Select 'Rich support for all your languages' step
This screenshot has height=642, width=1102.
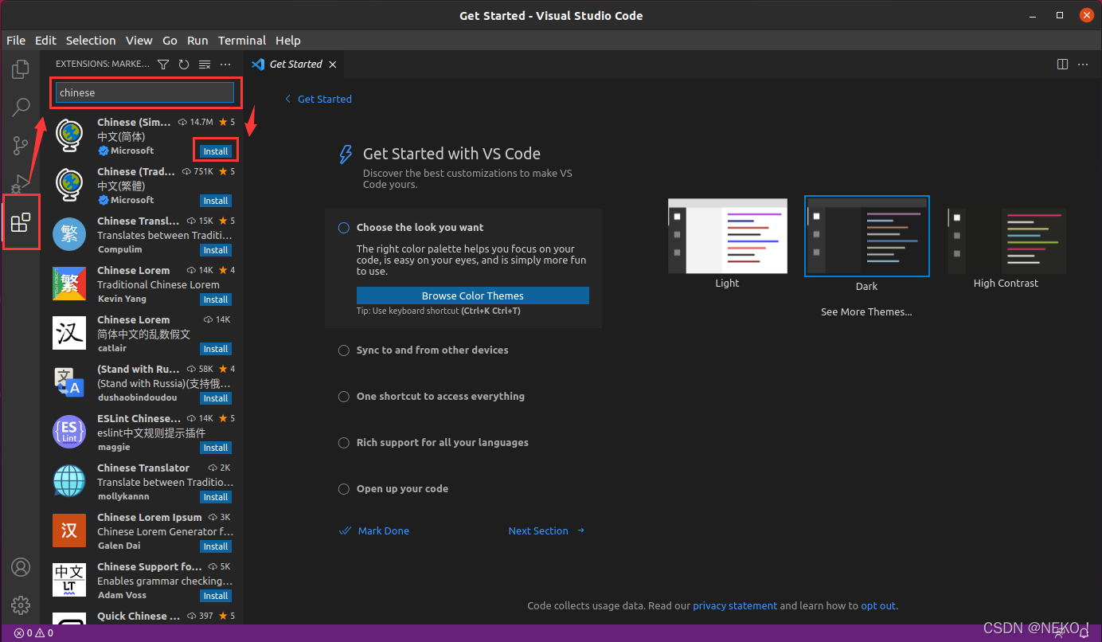(x=433, y=443)
